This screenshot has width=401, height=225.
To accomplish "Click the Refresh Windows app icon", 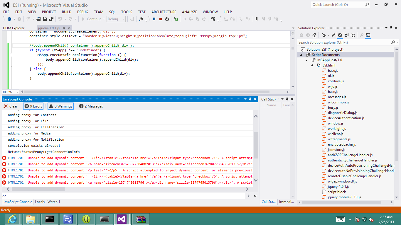I will (176, 19).
